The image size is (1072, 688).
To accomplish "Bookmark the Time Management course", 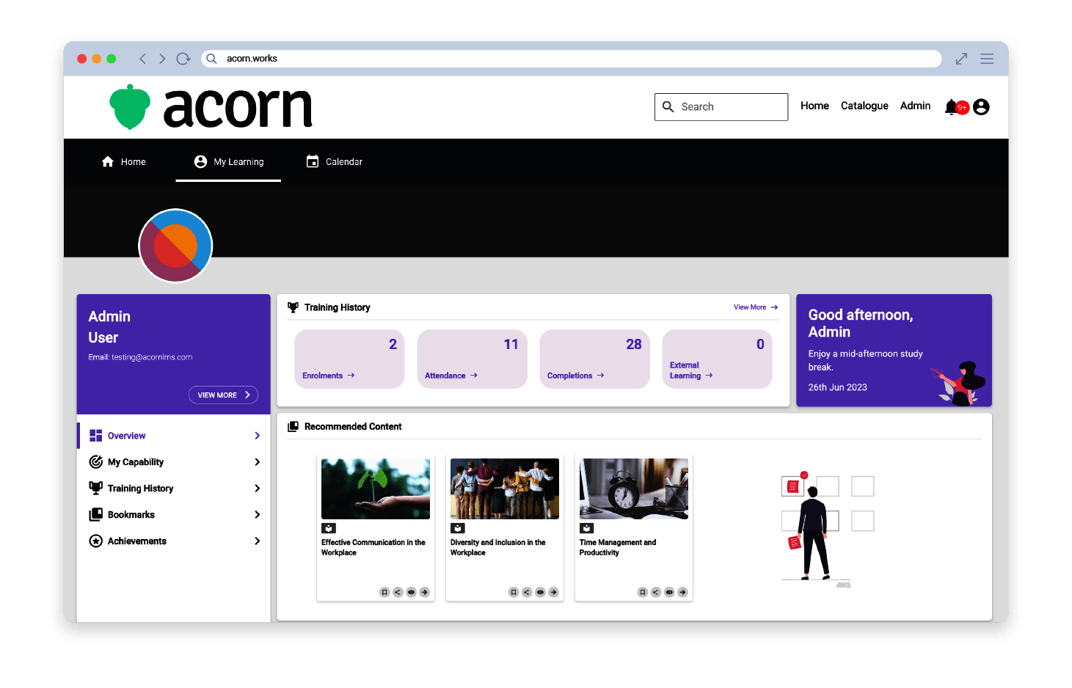I will tap(643, 592).
